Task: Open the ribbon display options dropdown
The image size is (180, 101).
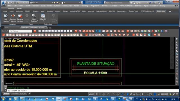Action: (x=171, y=11)
